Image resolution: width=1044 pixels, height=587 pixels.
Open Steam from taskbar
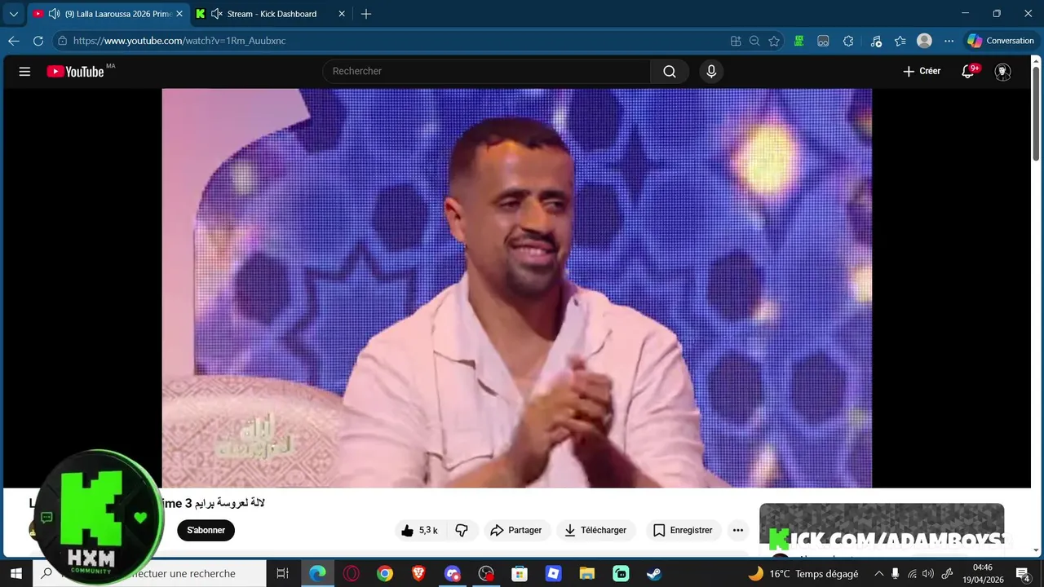pos(654,574)
